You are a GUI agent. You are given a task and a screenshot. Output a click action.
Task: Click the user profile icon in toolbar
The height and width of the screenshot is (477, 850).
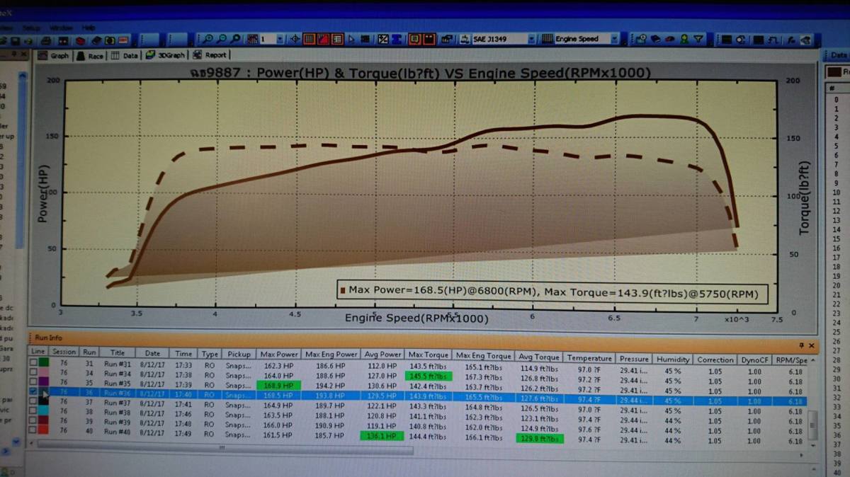[684, 39]
